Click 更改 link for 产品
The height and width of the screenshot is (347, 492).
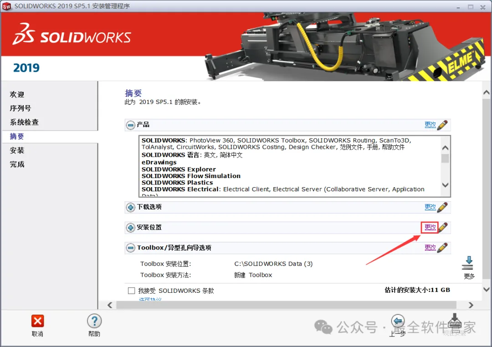pos(430,125)
